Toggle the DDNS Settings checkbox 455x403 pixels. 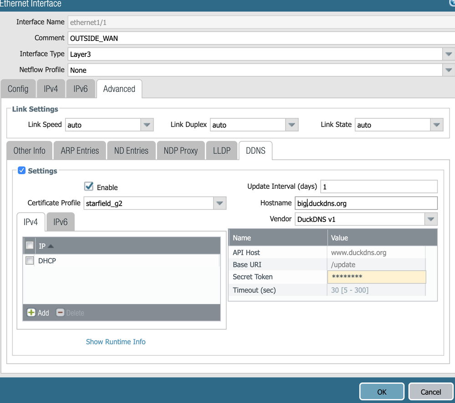(21, 171)
